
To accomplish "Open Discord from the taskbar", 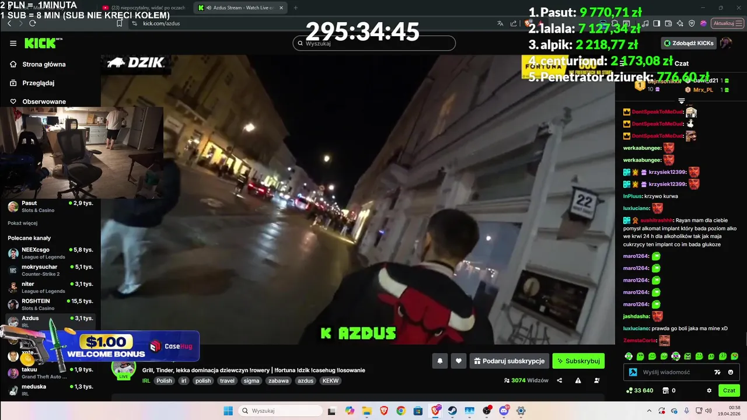I will [x=504, y=411].
